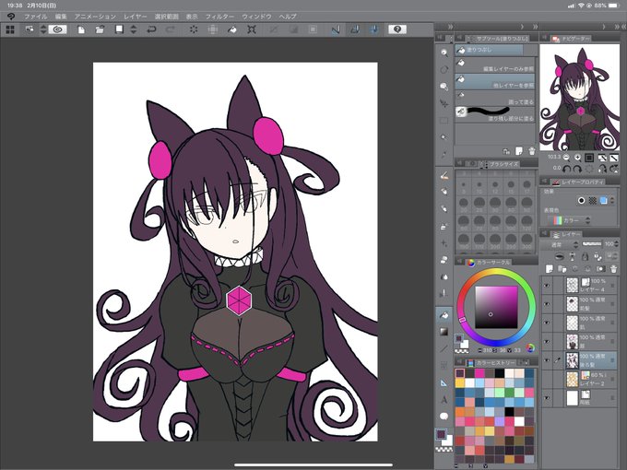
Task: Delete sub tool with trash icon
Action: tap(531, 151)
